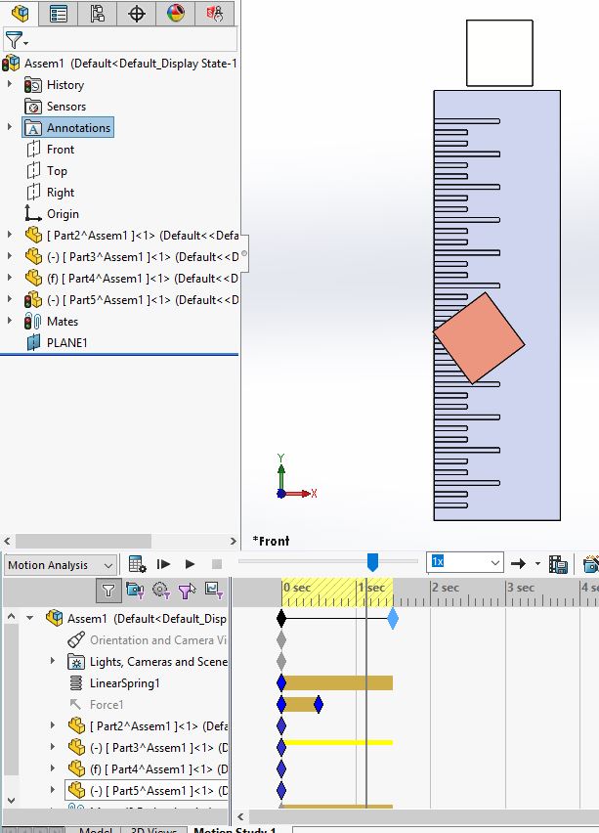Open the DimXpertManager crosshair tab

click(137, 13)
